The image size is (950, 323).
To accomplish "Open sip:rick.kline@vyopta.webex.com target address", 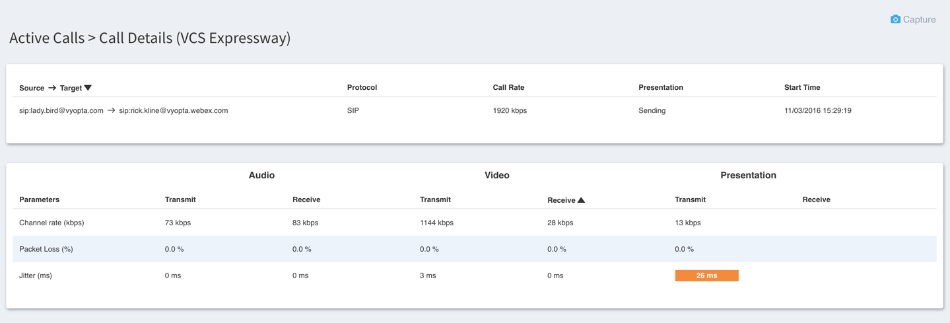I will pyautogui.click(x=174, y=111).
